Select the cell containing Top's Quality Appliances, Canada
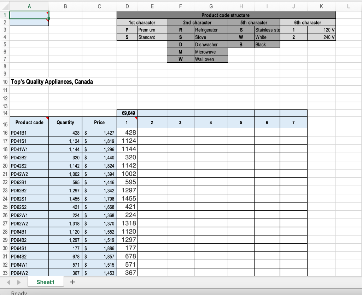 (x=29, y=82)
